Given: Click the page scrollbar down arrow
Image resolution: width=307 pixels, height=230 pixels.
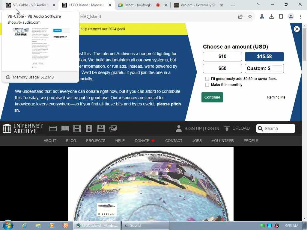Looking at the screenshot, I should click(x=304, y=218).
